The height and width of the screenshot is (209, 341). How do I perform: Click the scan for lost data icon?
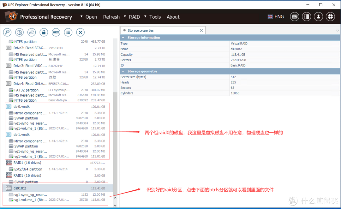click(x=19, y=33)
